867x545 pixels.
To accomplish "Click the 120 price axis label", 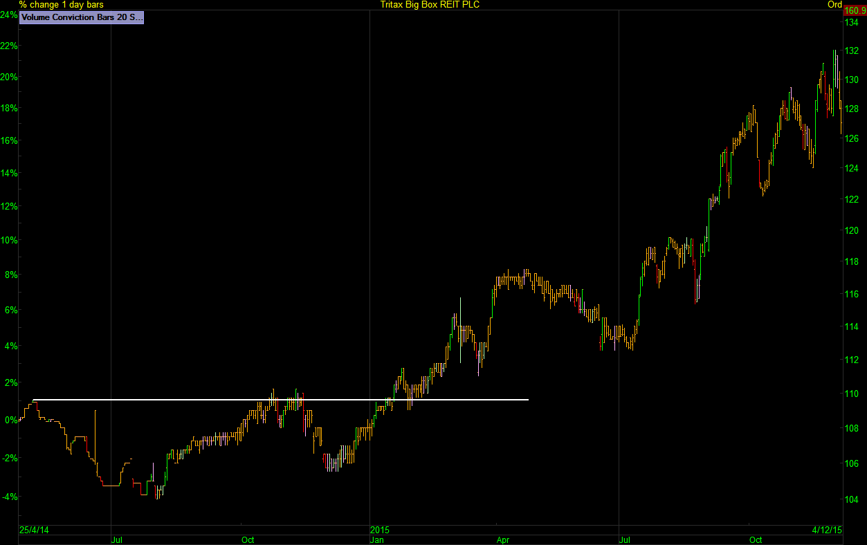I will pos(851,230).
